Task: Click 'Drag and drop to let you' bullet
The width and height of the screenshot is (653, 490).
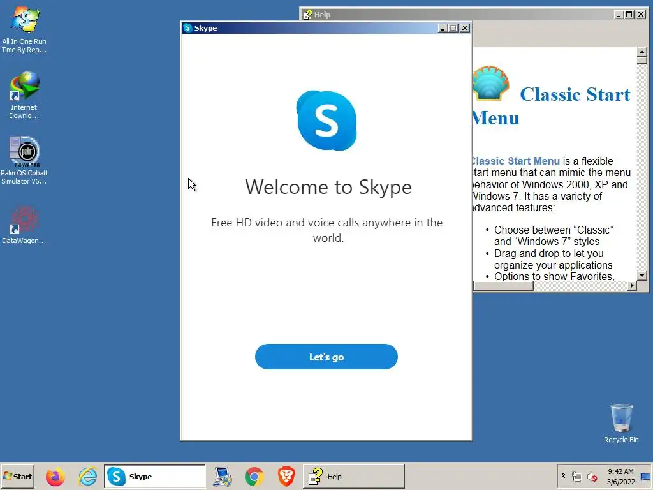Action: click(548, 253)
